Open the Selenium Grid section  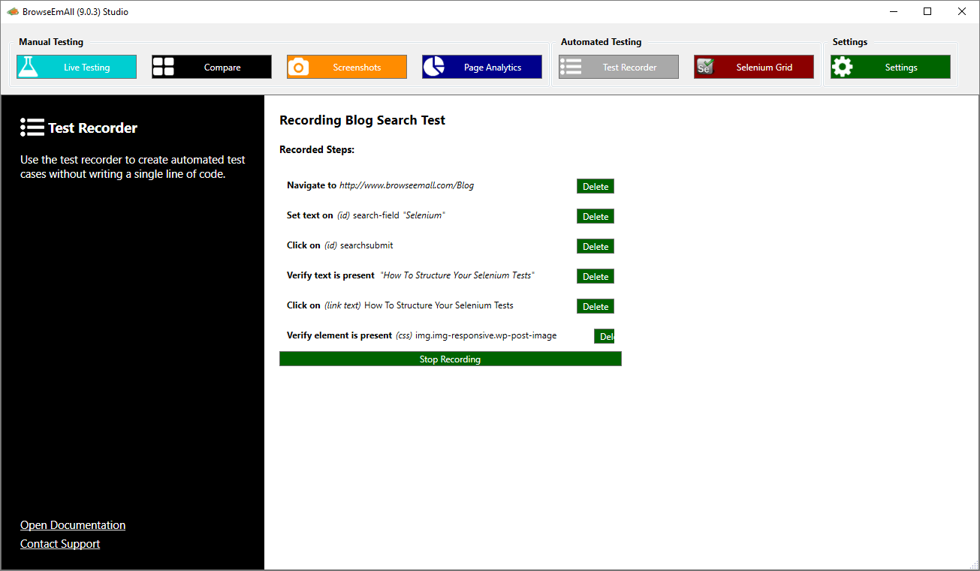pos(764,67)
